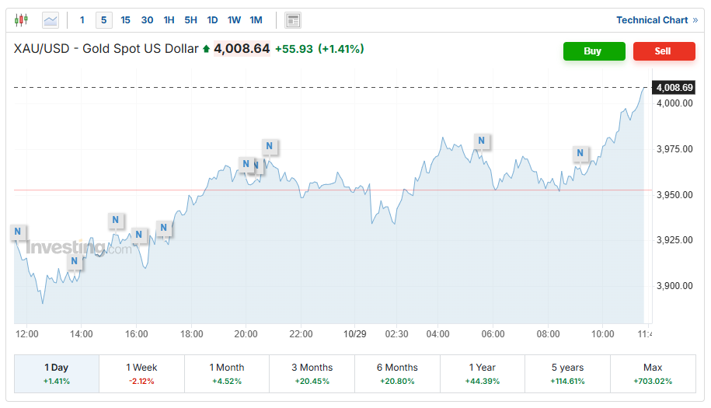Click the current price label 4,008.69 on axis
This screenshot has width=711, height=408.
click(x=674, y=88)
